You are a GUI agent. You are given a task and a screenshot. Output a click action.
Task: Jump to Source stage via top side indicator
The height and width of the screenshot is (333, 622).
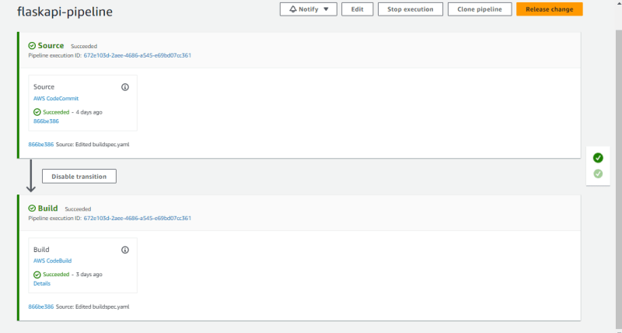pyautogui.click(x=598, y=158)
